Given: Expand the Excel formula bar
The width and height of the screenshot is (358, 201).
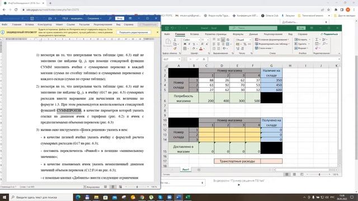Looking at the screenshot, I should click(339, 59).
